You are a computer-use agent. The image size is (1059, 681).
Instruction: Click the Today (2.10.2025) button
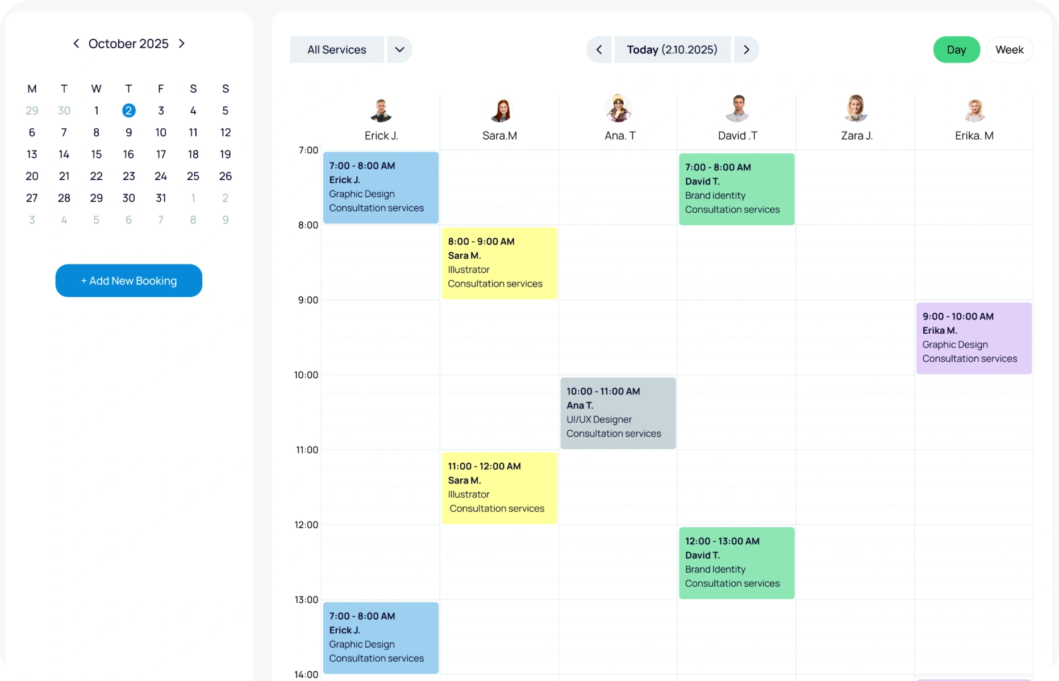pos(672,50)
